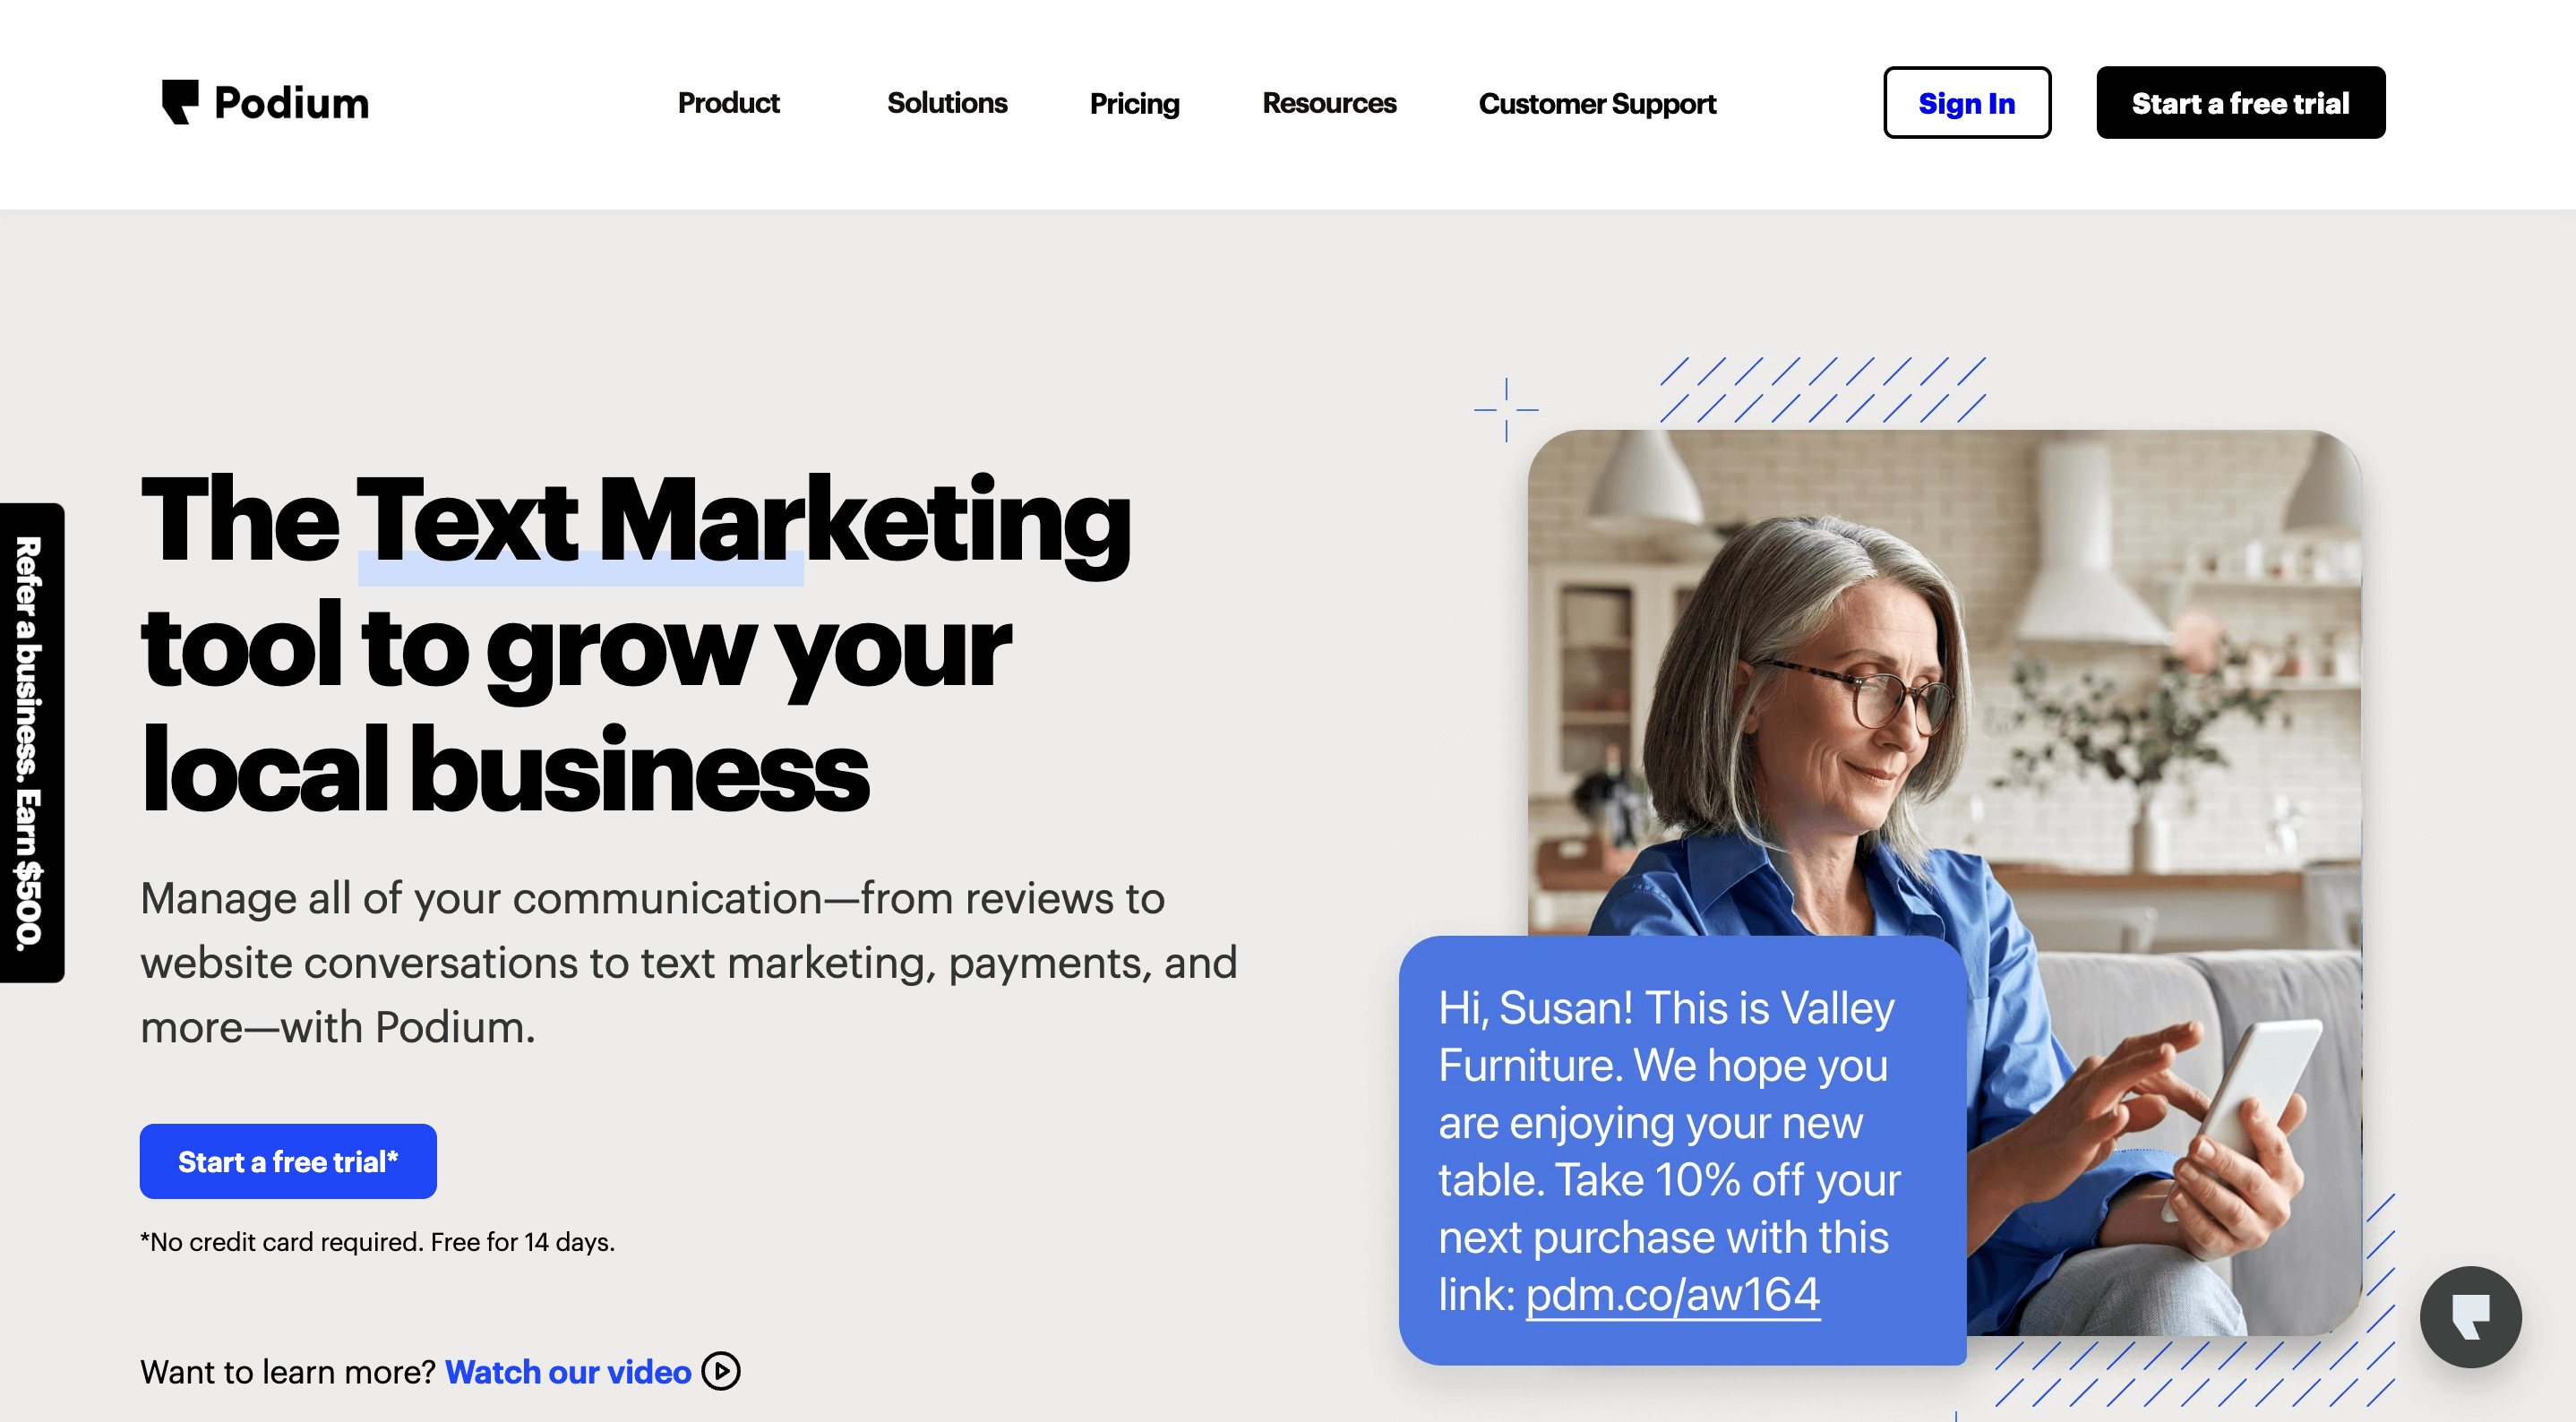Click the No credit card required note
2576x1422 pixels.
click(378, 1242)
